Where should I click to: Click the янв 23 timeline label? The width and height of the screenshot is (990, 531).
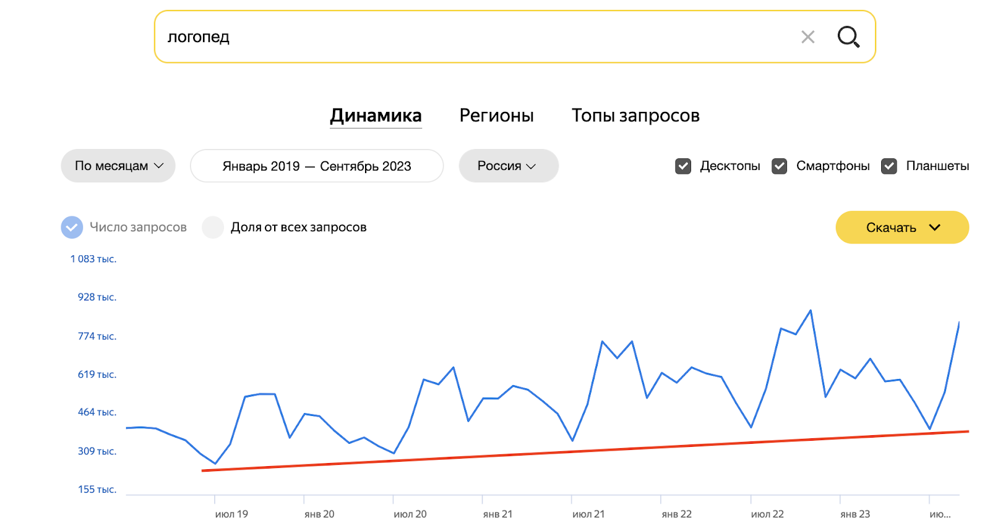click(x=855, y=514)
